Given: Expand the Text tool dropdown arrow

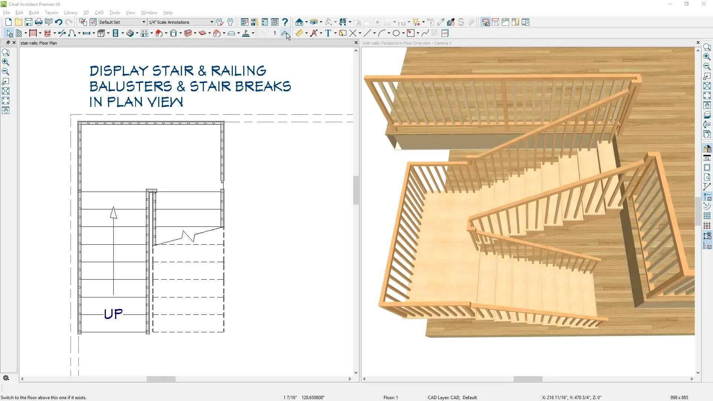Looking at the screenshot, I should pos(335,33).
